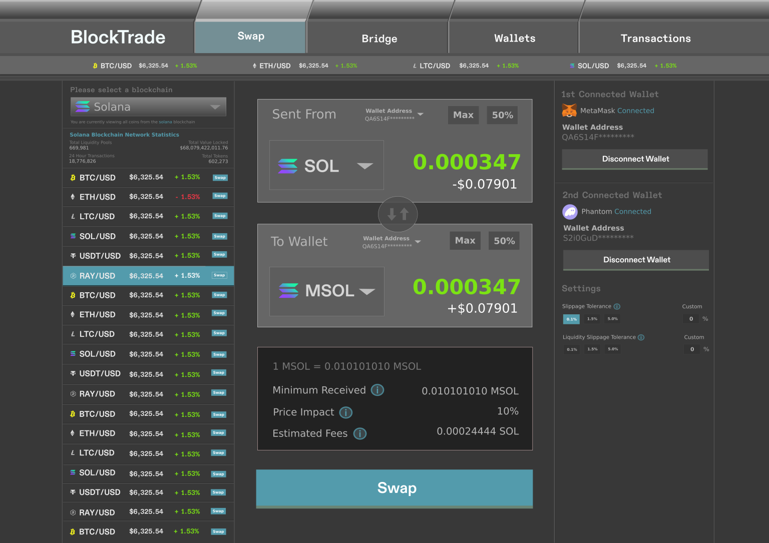Click Max in the Sent From panel
This screenshot has width=769, height=543.
463,115
